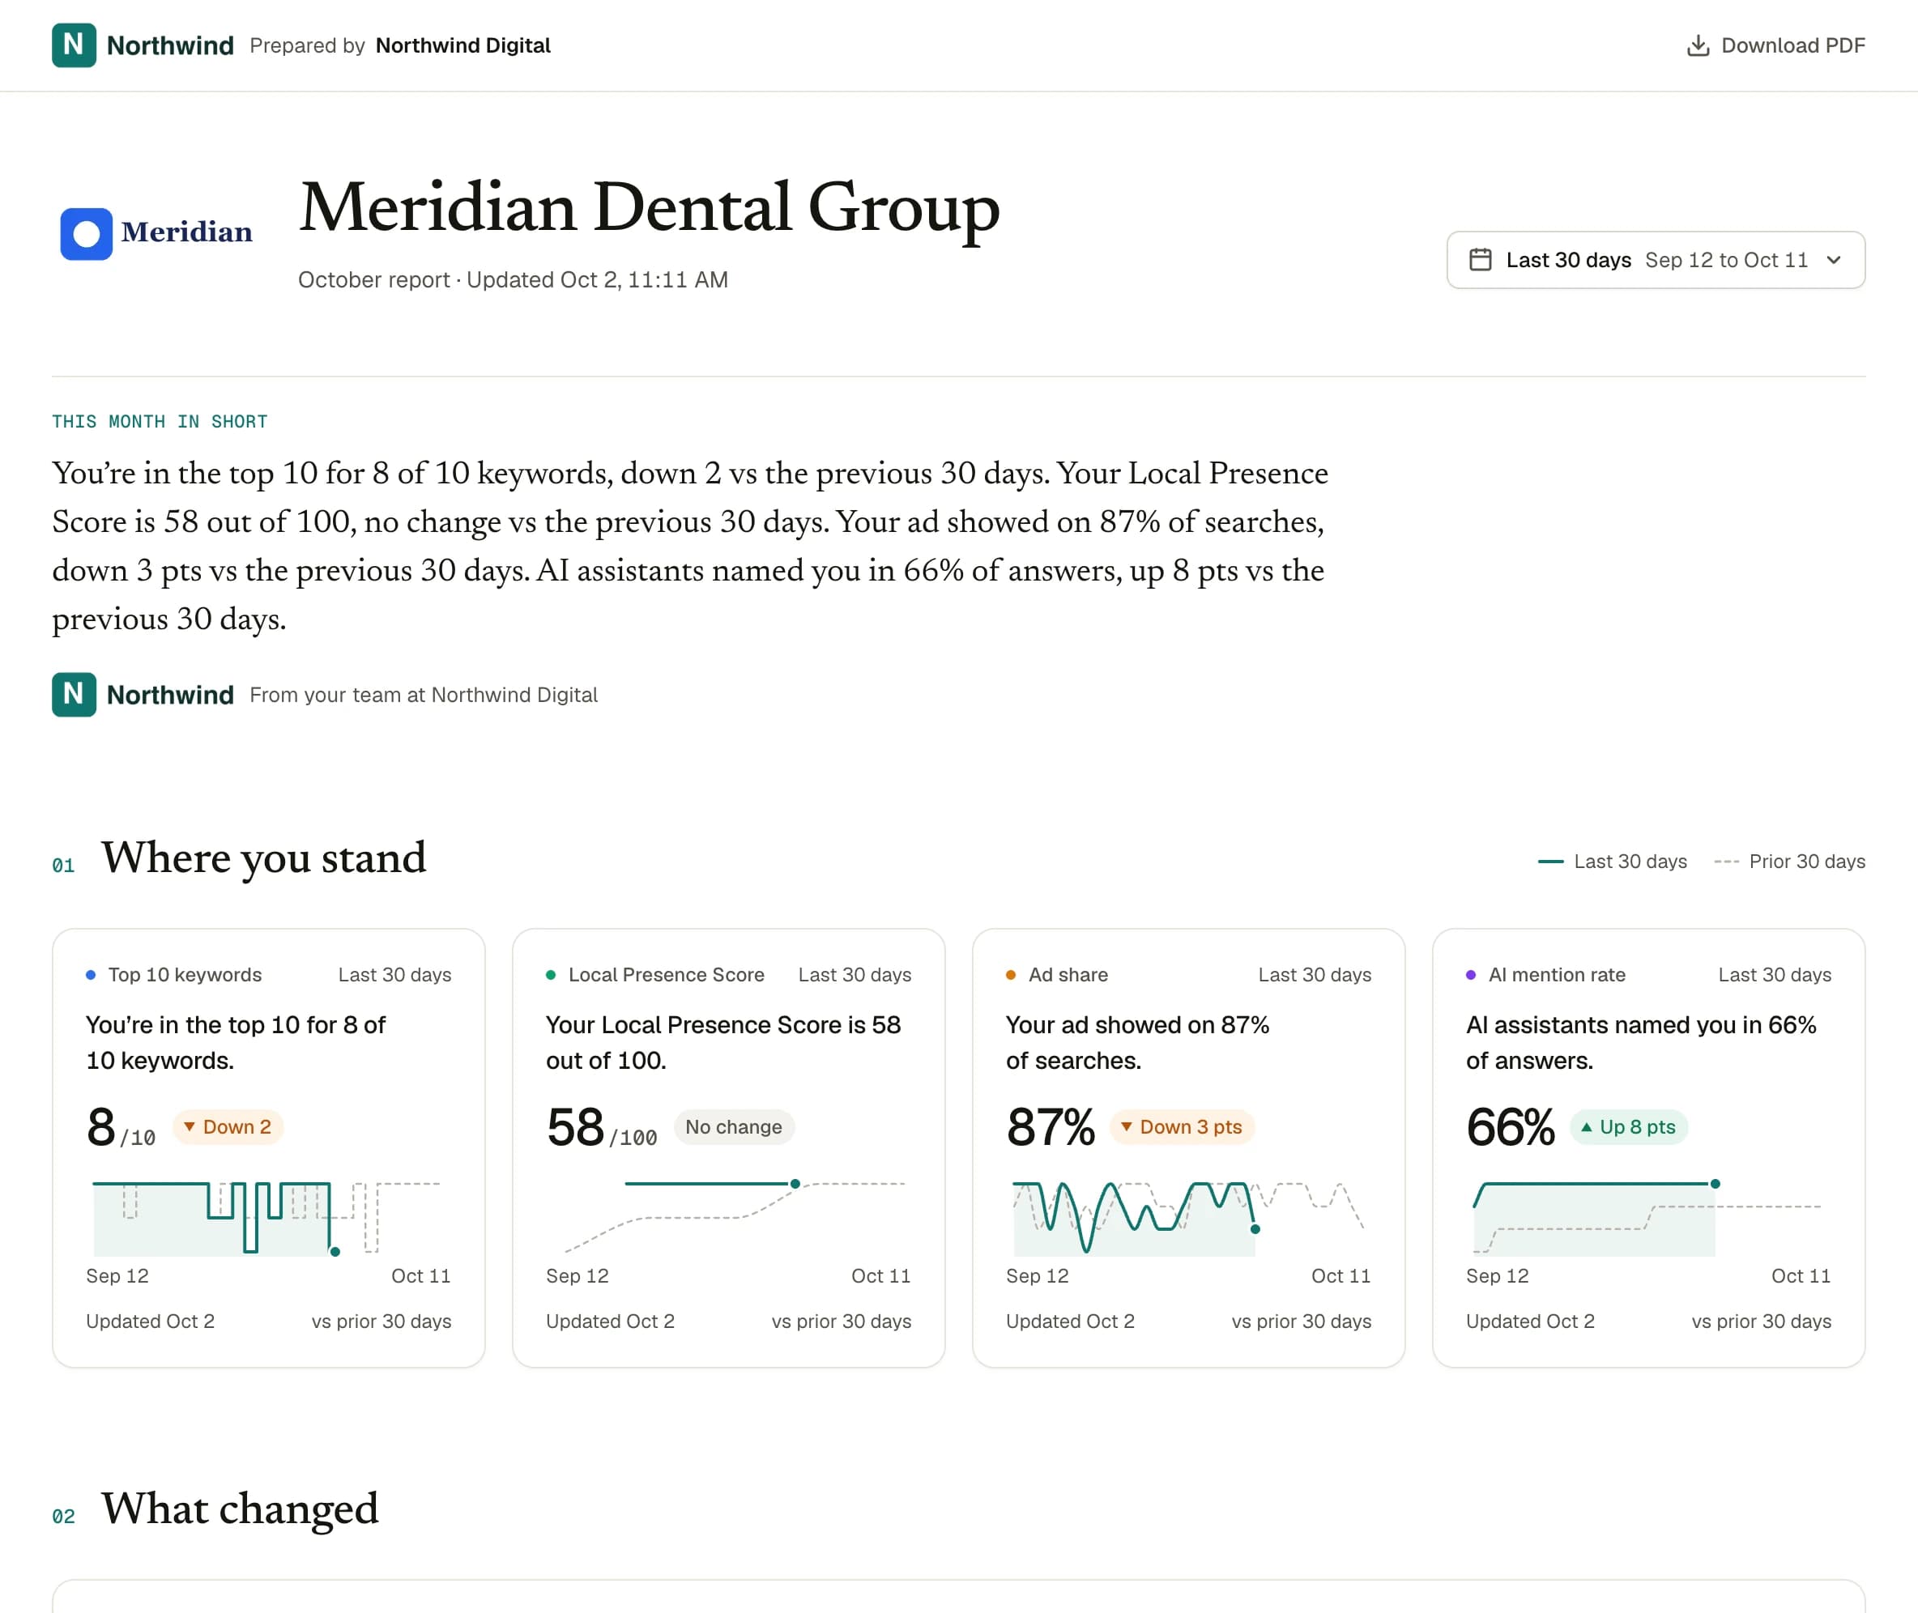Click the 'Last 30 days' solid line legend entry
This screenshot has height=1613, width=1918.
point(1613,862)
